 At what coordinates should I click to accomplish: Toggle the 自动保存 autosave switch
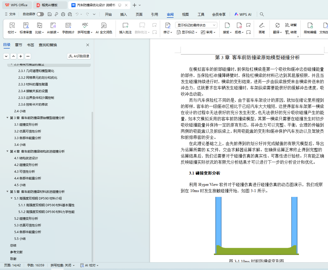(40, 14)
